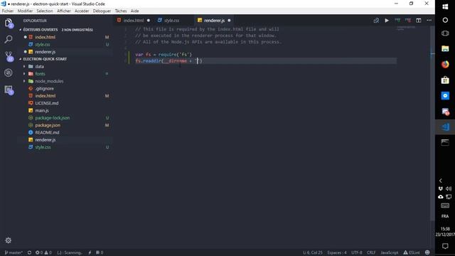Open the Search view in the activity bar
Screen dimensions: 455x256
[x=9, y=39]
